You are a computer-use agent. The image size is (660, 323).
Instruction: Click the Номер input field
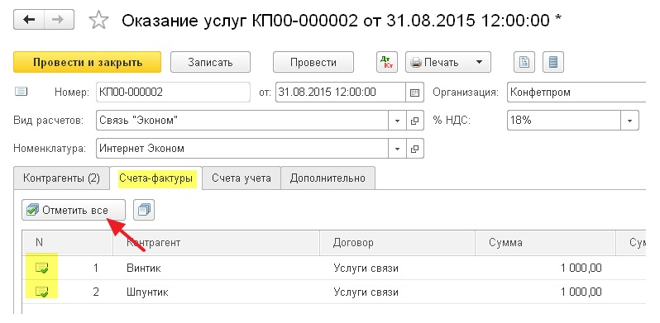pyautogui.click(x=173, y=93)
